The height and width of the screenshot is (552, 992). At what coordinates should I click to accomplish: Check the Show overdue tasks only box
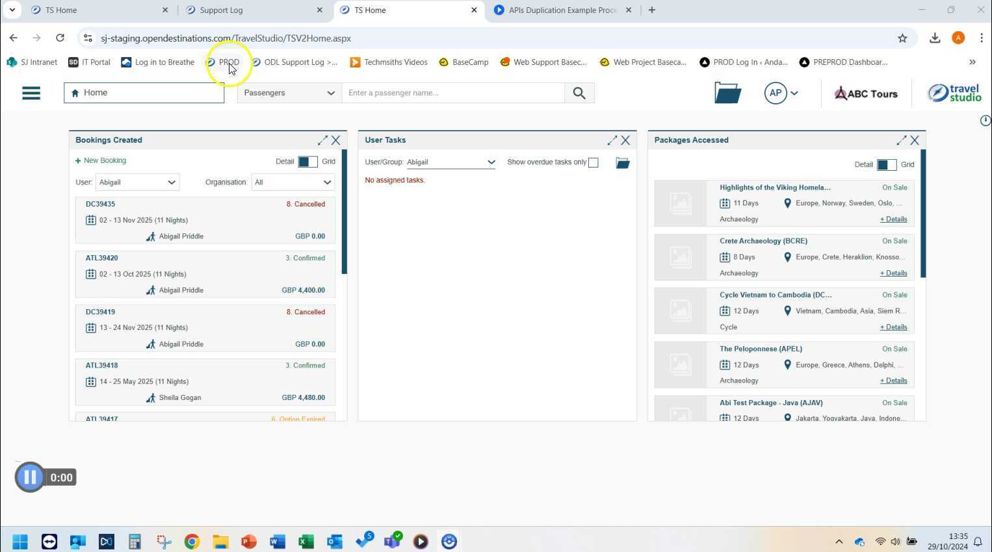[x=593, y=162]
